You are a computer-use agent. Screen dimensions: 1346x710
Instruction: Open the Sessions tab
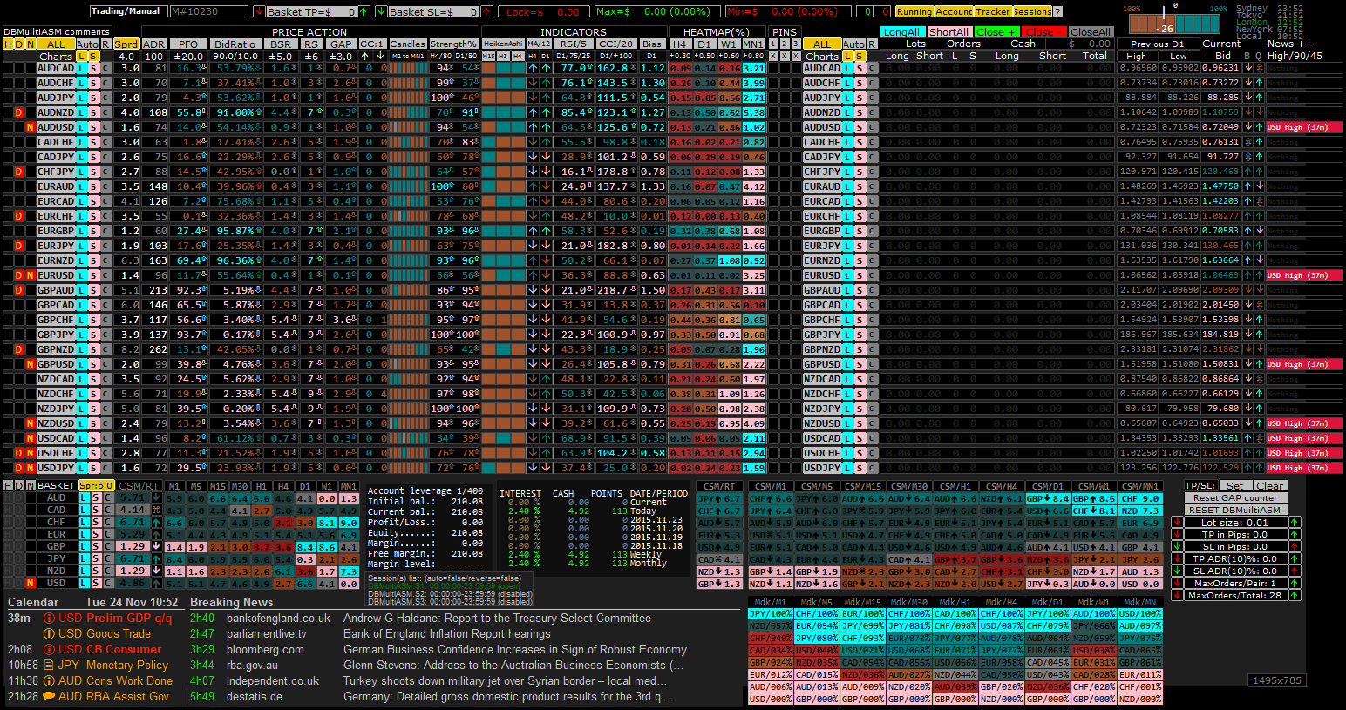(1032, 11)
